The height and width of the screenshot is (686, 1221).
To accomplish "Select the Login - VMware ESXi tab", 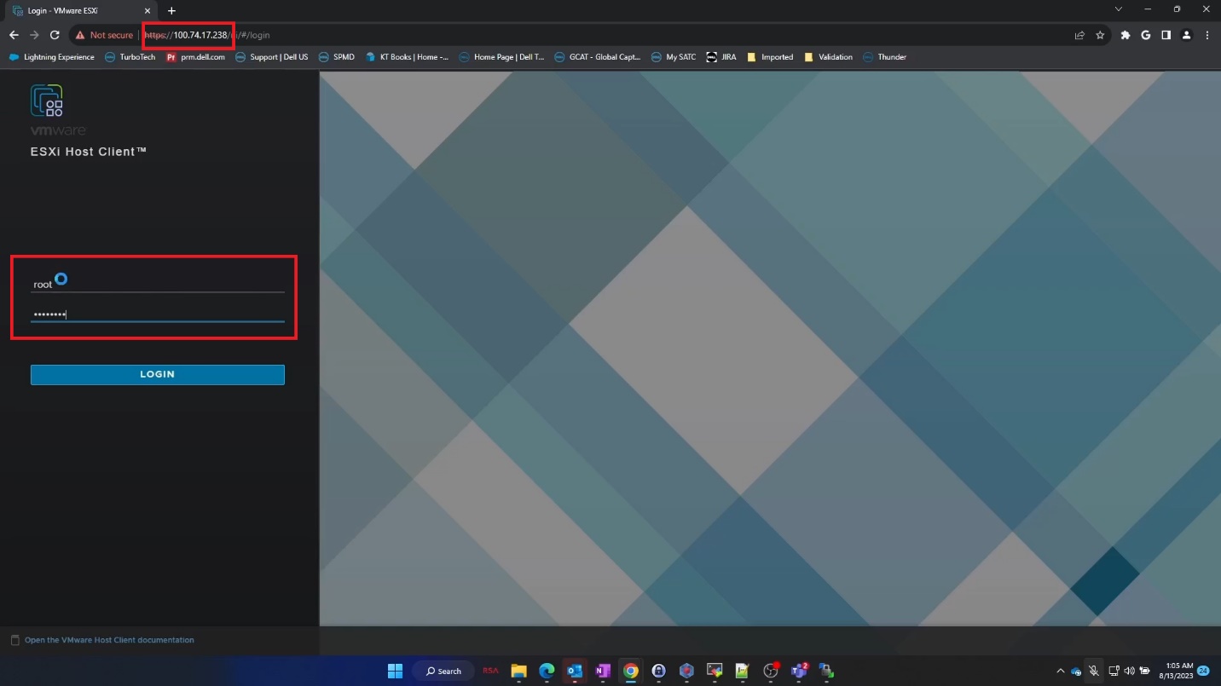I will pyautogui.click(x=77, y=11).
